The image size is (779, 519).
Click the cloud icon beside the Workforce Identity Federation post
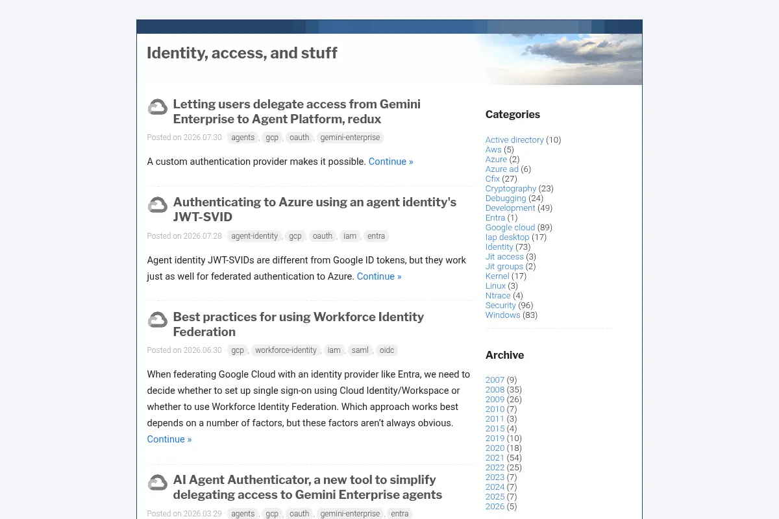tap(158, 320)
